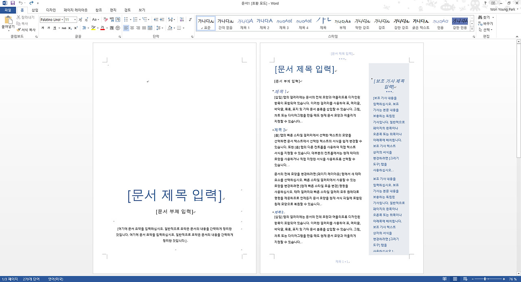Apply distributed alignment
The width and height of the screenshot is (521, 282).
(x=150, y=28)
